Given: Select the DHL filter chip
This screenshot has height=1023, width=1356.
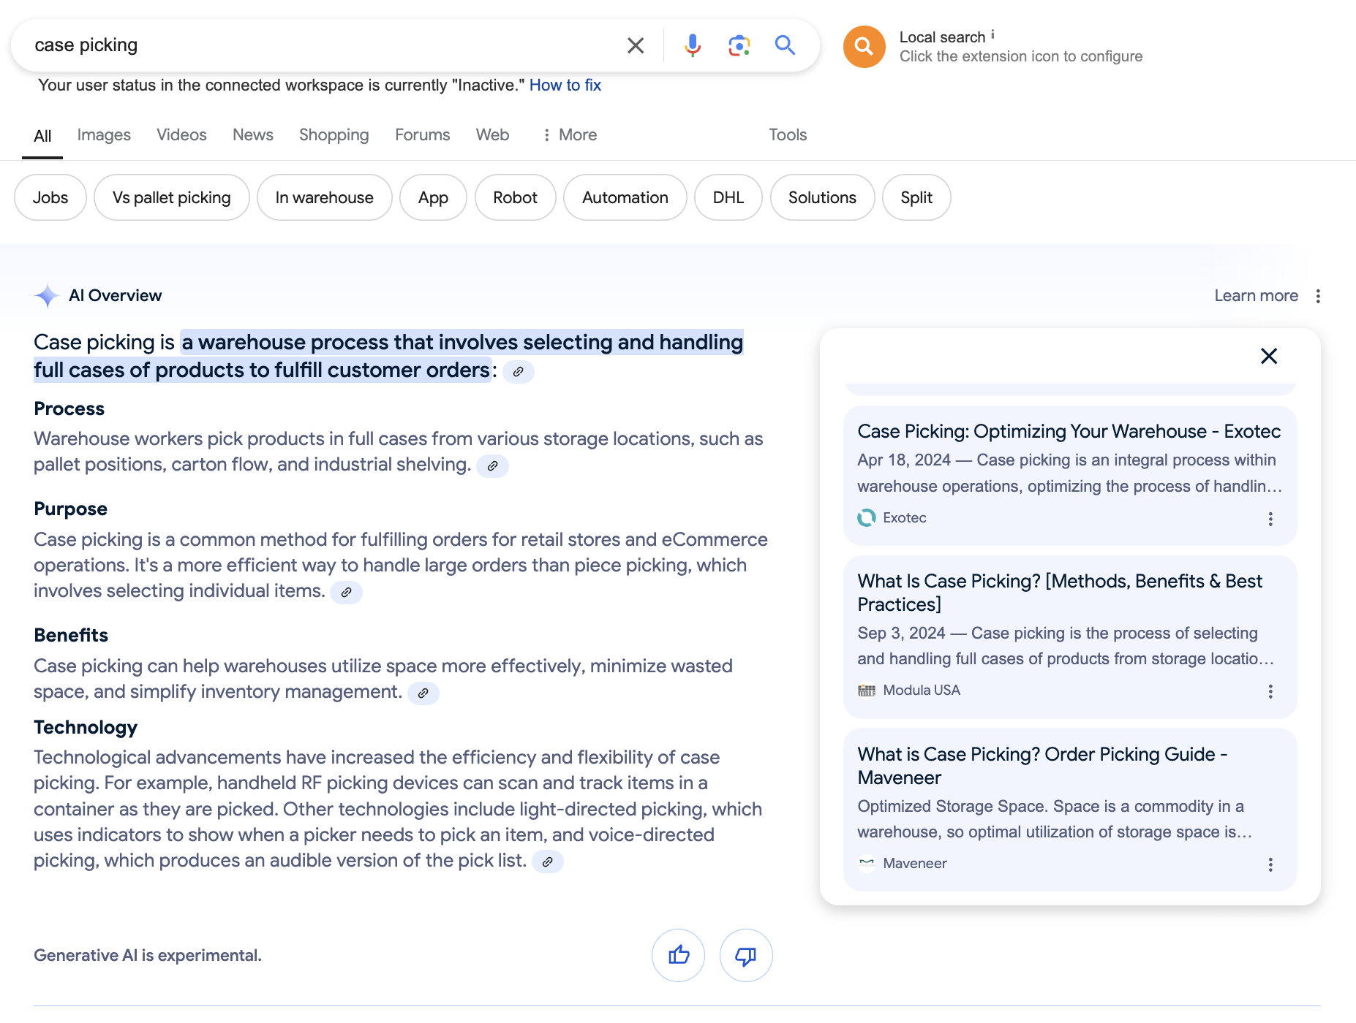Looking at the screenshot, I should point(728,197).
